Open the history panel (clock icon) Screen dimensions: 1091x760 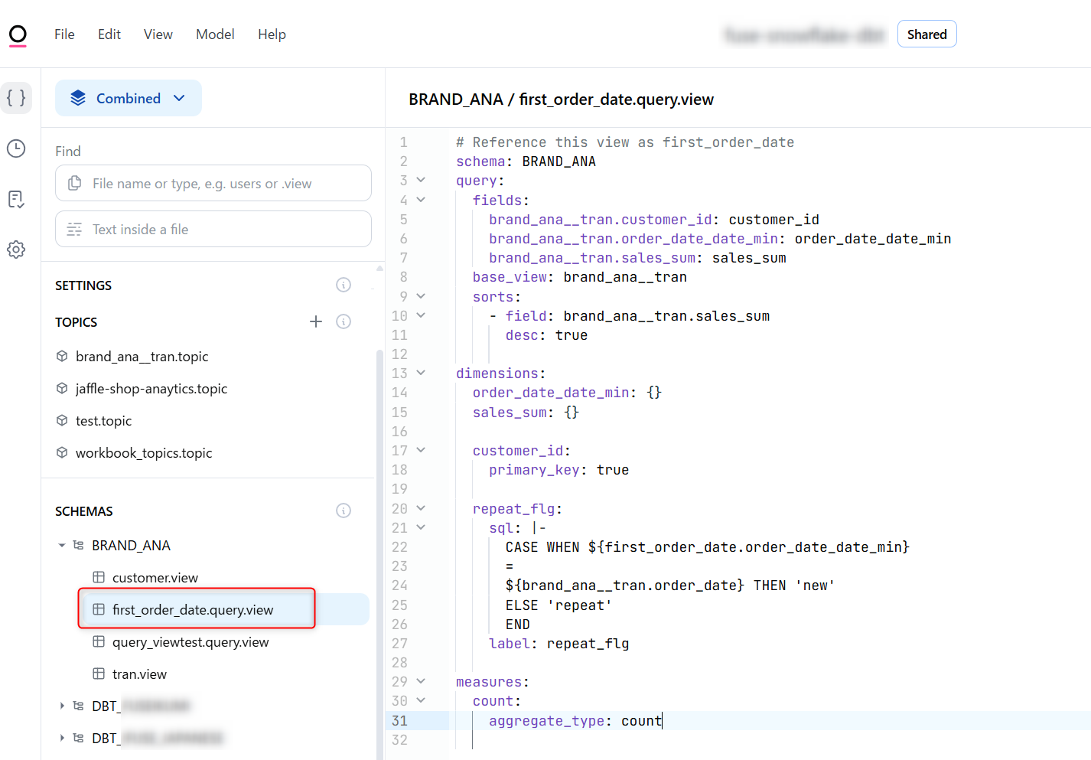pos(16,148)
